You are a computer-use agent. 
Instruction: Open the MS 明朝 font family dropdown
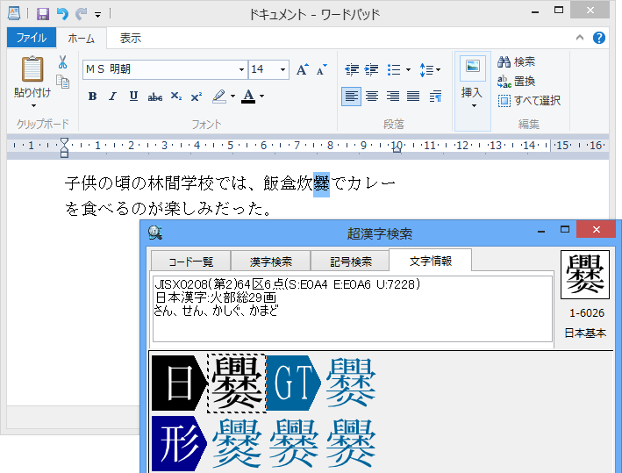click(241, 69)
